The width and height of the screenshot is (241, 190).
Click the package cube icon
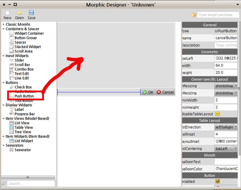coord(193,15)
